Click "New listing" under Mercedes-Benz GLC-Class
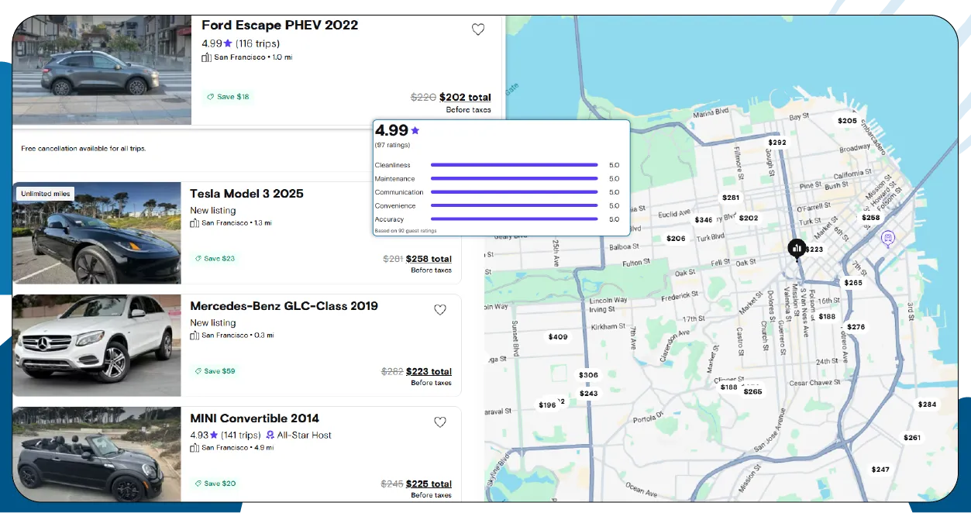The width and height of the screenshot is (971, 513). coord(213,323)
